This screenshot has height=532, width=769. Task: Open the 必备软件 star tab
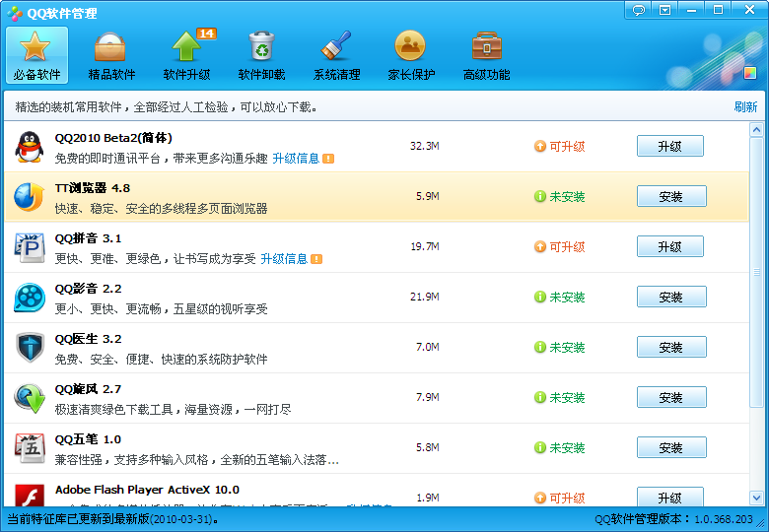36,55
